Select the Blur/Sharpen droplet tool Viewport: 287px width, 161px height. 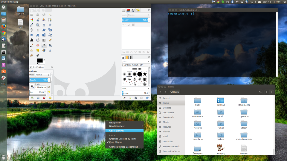coord(50,50)
